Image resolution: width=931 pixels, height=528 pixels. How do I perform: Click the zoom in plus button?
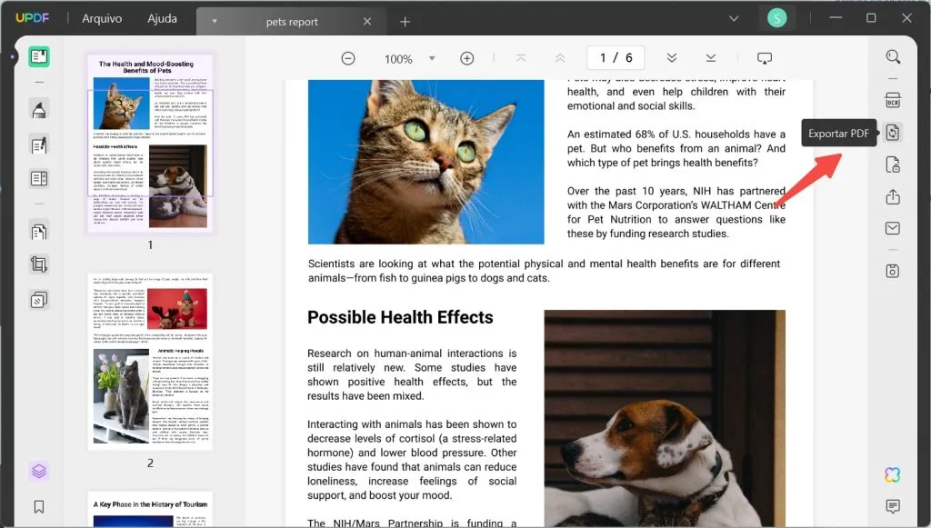[466, 57]
